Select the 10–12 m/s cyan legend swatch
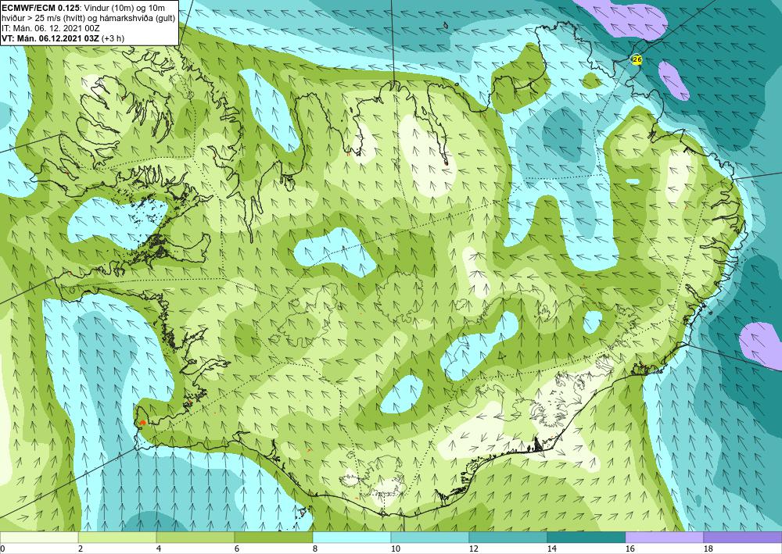 430,538
